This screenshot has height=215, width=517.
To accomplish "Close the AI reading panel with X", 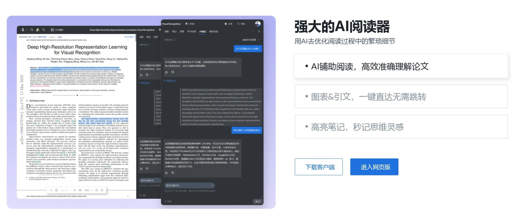I will 259,31.
